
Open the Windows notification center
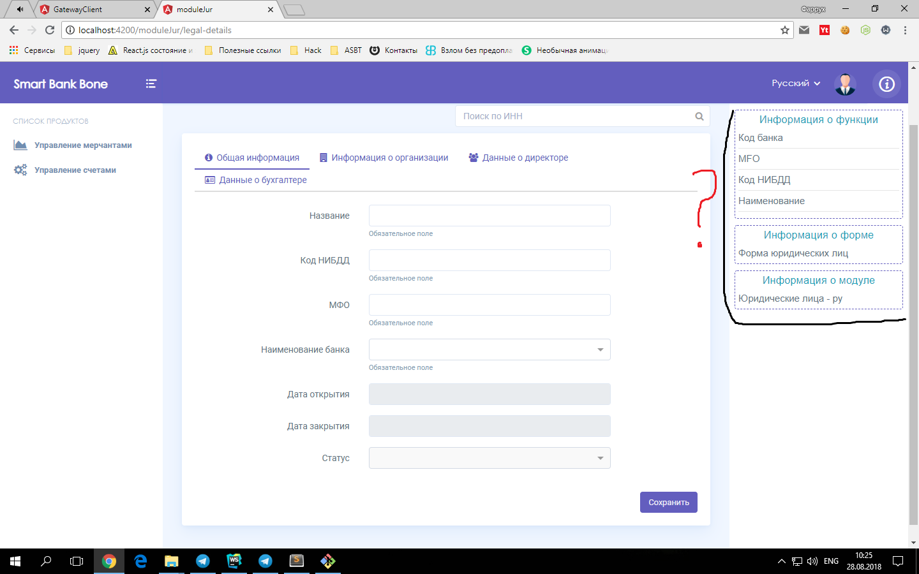tap(898, 561)
